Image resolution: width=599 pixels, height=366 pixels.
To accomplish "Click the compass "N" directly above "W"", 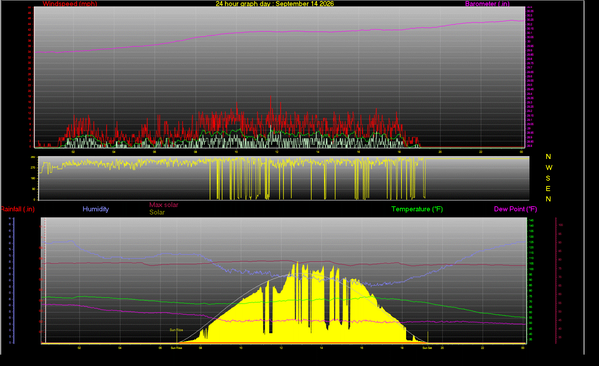I will 548,156.
